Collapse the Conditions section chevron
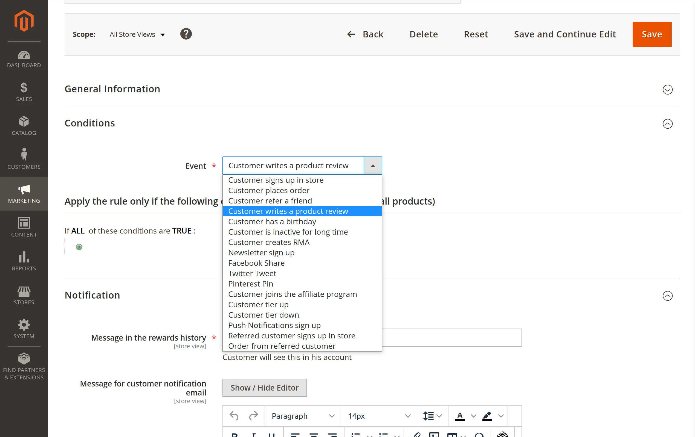 click(668, 124)
